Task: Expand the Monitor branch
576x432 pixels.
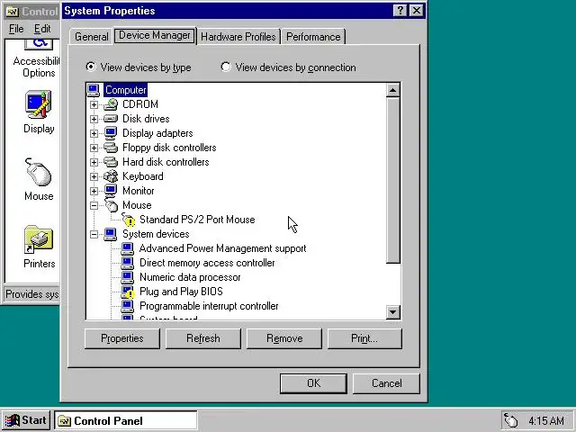Action: coord(94,191)
